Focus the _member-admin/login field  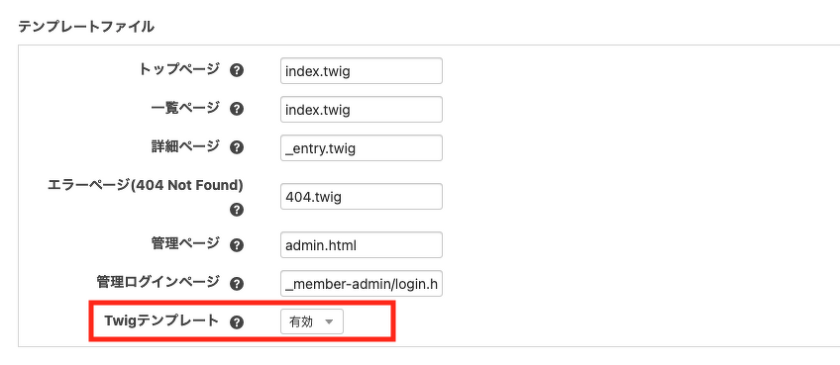point(362,284)
